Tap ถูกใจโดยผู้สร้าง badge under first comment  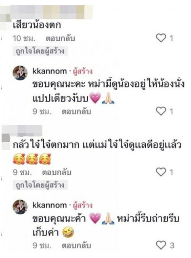[40, 51]
